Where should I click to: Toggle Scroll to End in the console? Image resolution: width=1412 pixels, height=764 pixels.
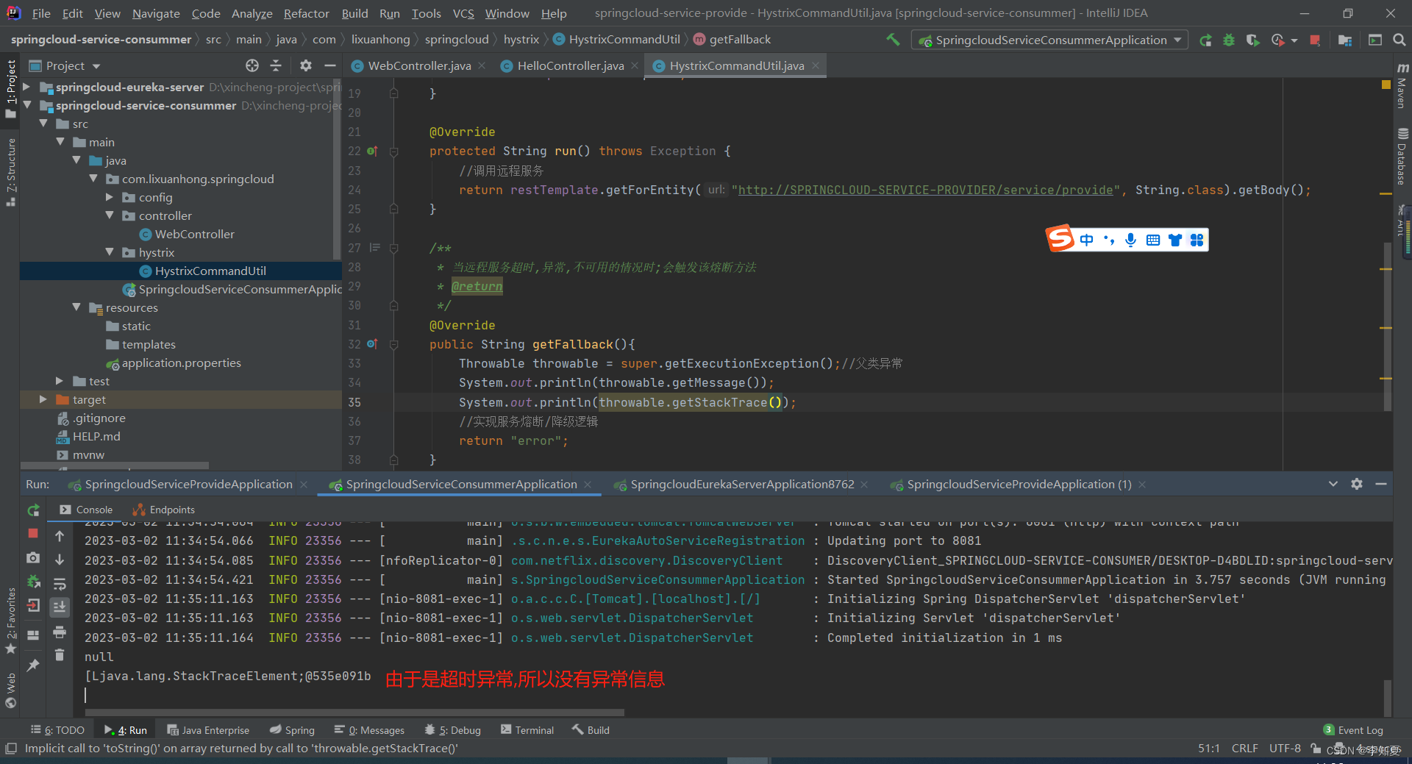pyautogui.click(x=60, y=607)
